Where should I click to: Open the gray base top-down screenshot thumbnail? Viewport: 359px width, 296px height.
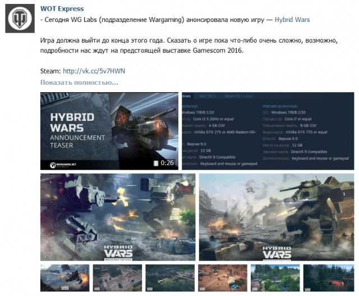(117, 278)
